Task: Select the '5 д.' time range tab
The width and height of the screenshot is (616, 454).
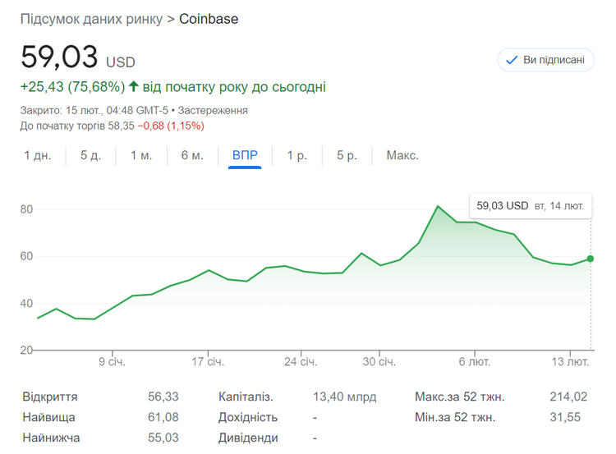Action: pos(90,155)
